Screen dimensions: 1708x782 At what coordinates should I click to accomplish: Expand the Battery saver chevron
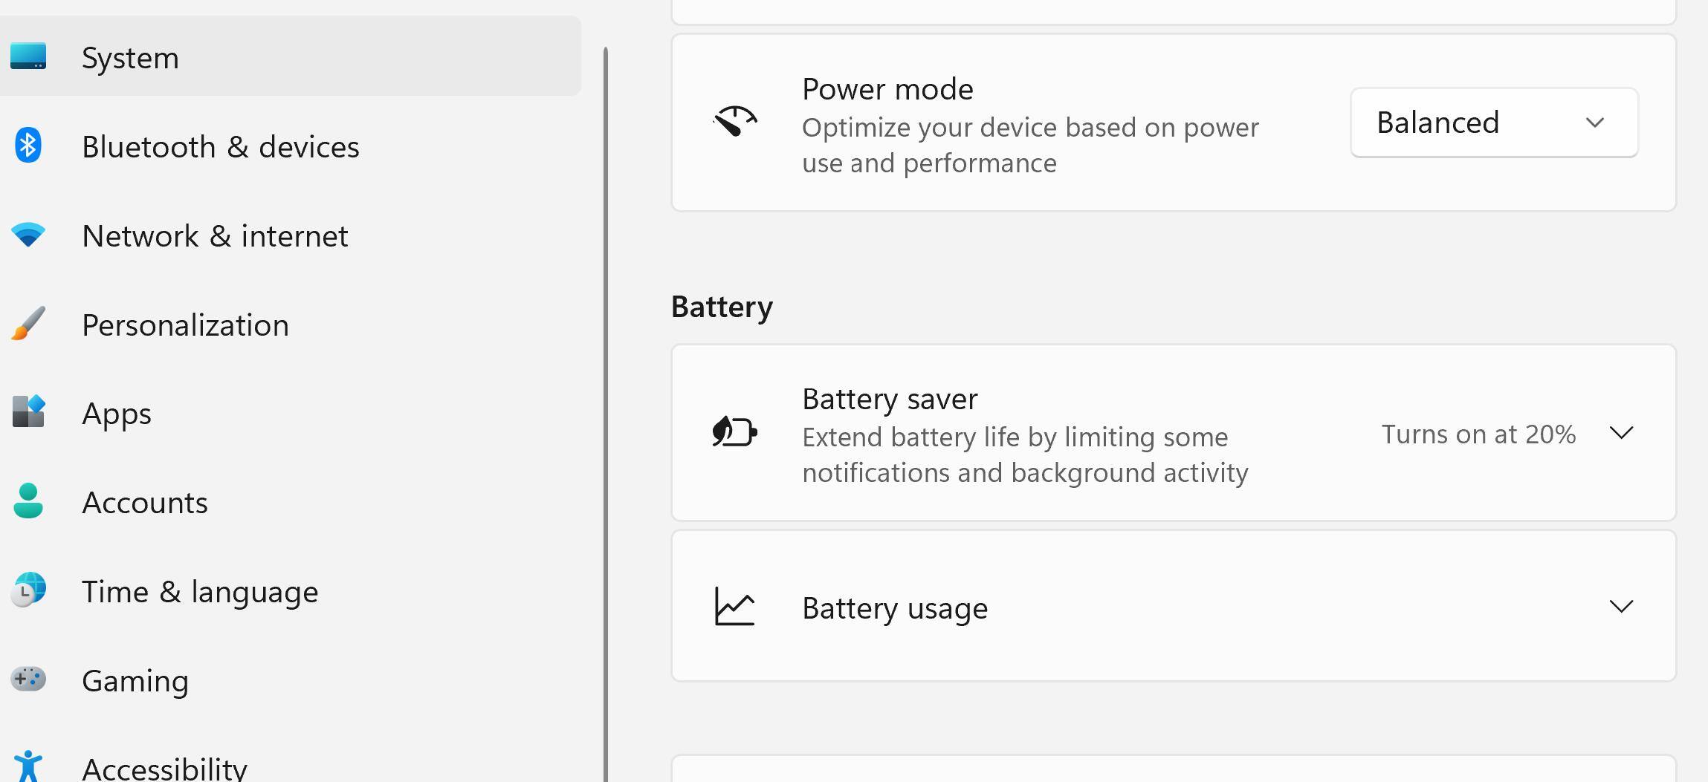point(1621,433)
